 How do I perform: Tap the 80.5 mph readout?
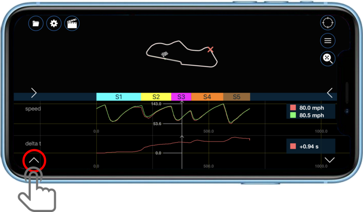[312, 115]
